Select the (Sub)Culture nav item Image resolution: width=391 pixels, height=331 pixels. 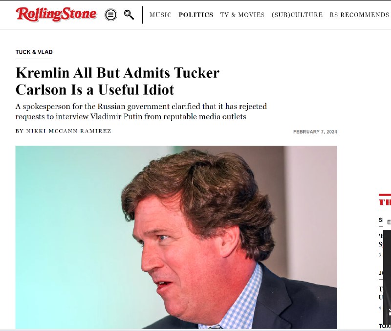tap(297, 15)
